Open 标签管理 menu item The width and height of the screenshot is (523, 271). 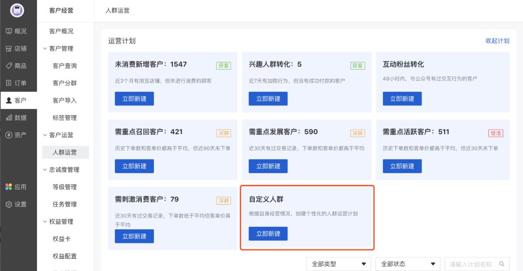click(64, 118)
